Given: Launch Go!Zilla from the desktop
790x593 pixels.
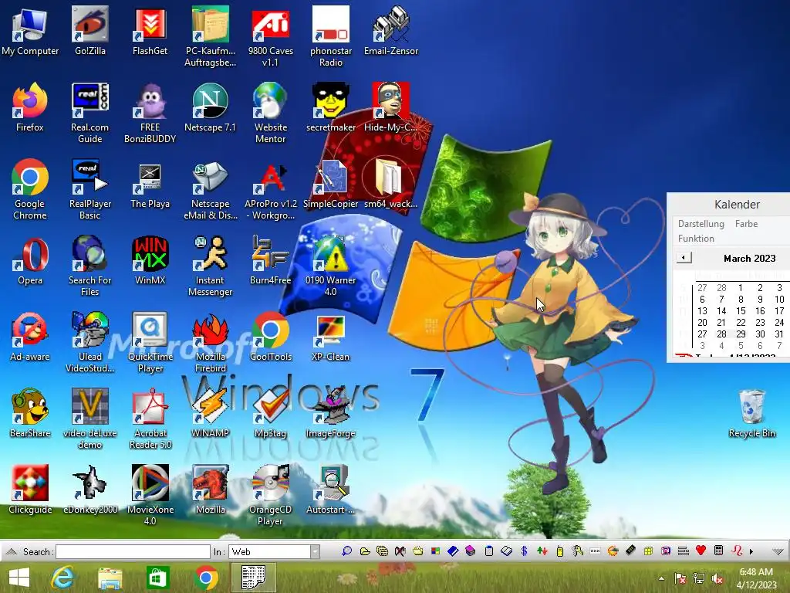Looking at the screenshot, I should tap(90, 31).
